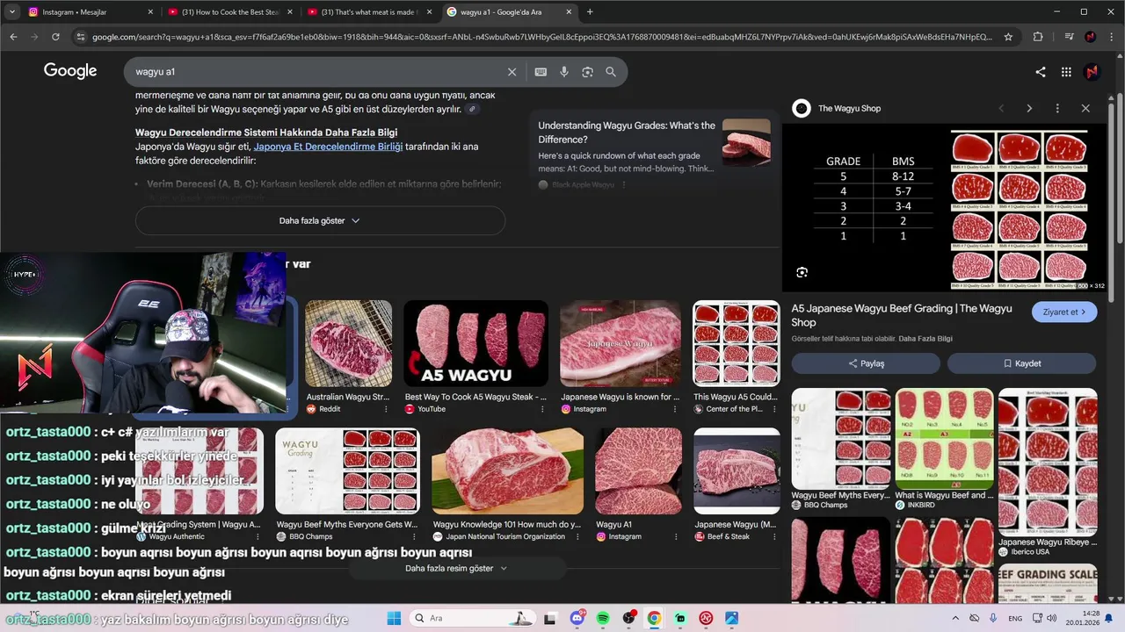Viewport: 1125px width, 632px height.
Task: Focus the Chrome address bar URL
Action: coord(541,37)
